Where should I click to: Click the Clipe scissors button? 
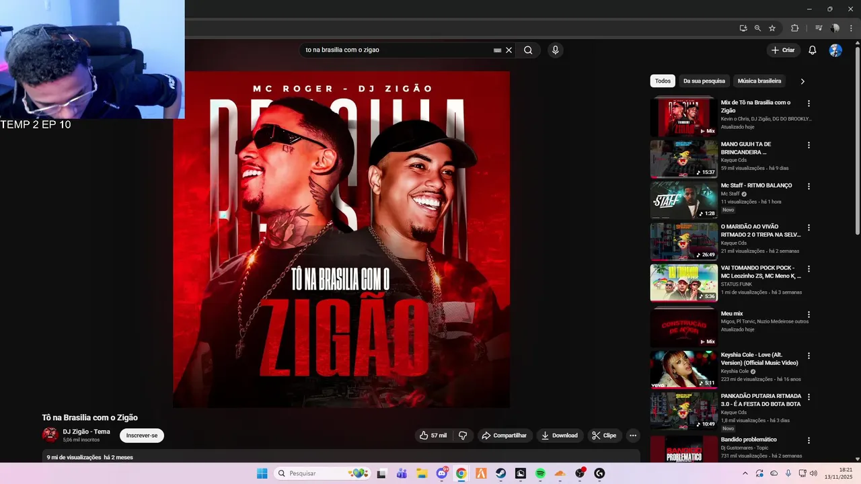pos(605,436)
